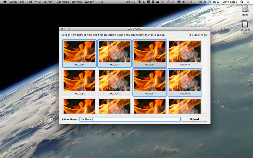253x158 pixels.
Task: Click the 91% battery indicator
Action: pyautogui.click(x=192, y=2)
